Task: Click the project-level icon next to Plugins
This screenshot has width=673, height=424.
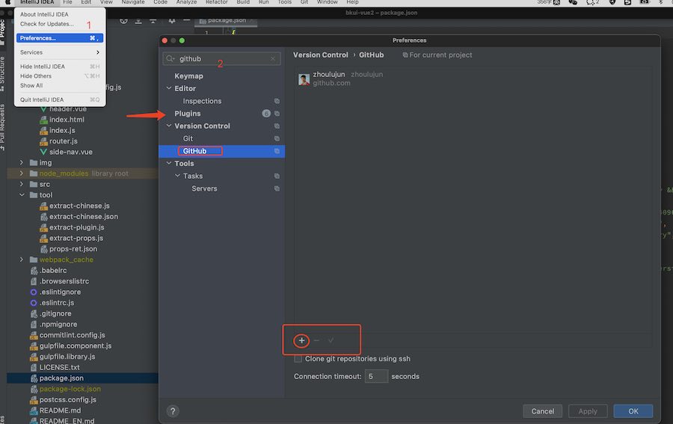Action: (277, 114)
